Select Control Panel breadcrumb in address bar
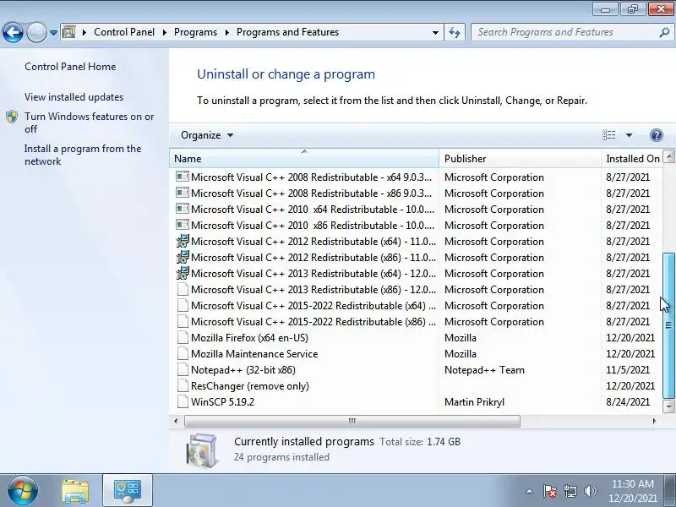The width and height of the screenshot is (676, 507). tap(124, 32)
